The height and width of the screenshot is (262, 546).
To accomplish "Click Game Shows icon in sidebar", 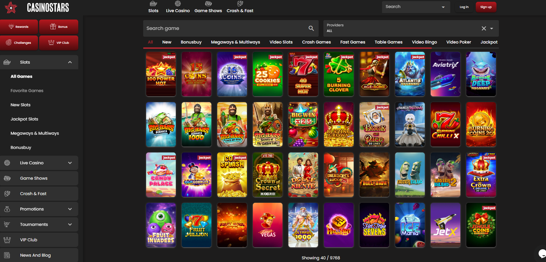I will [7, 178].
